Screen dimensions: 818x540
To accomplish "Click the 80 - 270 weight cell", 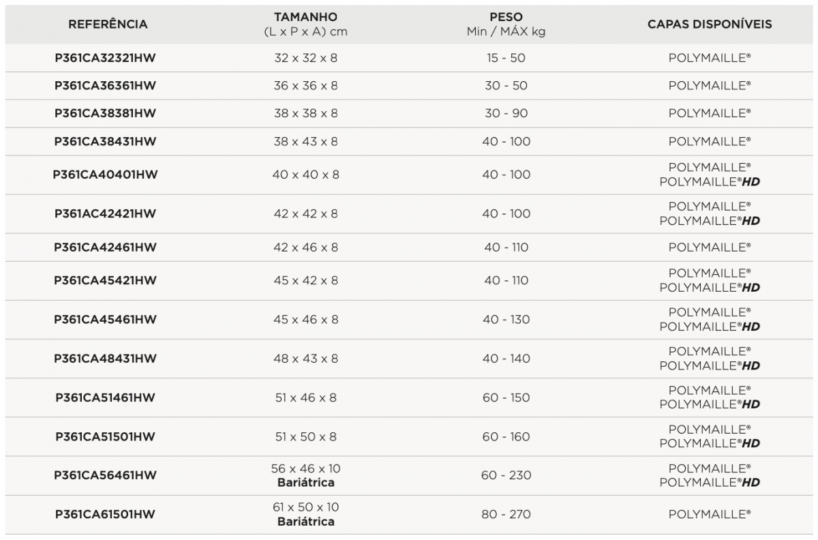I will [x=506, y=514].
